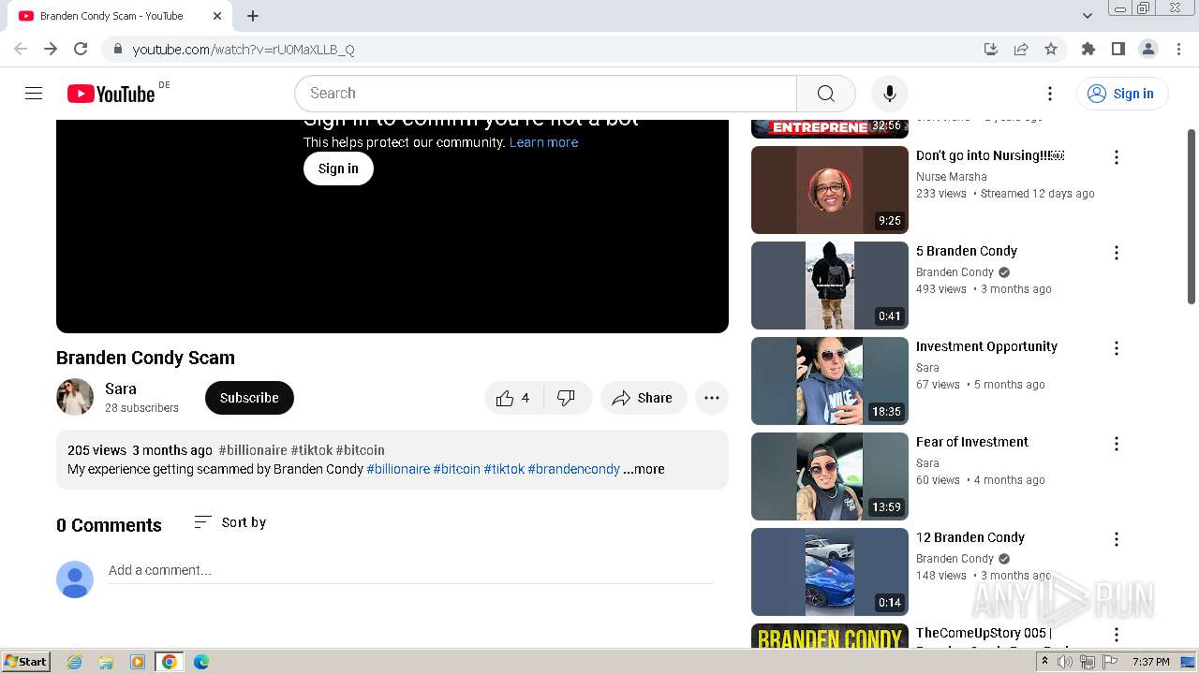Click the Investment Opportunity video title

[x=986, y=346]
